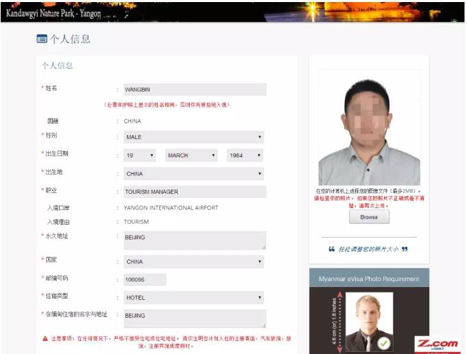Open the birth year 1984 dropdown
The width and height of the screenshot is (467, 354).
(x=245, y=155)
